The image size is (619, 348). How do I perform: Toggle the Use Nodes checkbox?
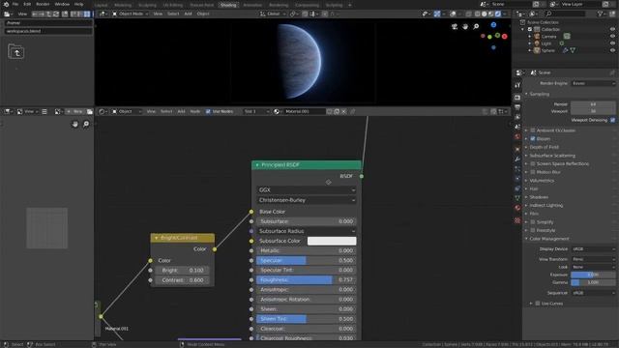click(x=208, y=112)
